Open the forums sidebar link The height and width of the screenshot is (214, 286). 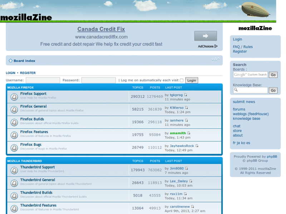click(x=239, y=109)
